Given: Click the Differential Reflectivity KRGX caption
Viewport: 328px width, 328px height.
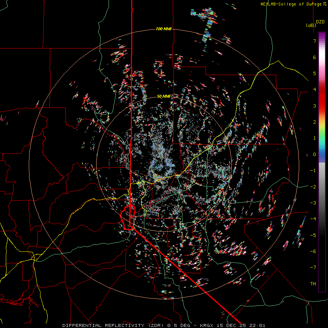Looking at the screenshot, I should click(x=164, y=325).
